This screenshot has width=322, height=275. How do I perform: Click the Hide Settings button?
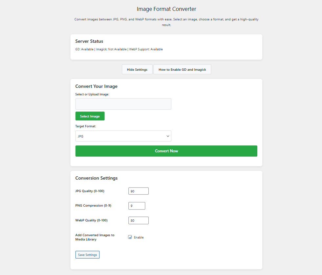click(137, 69)
